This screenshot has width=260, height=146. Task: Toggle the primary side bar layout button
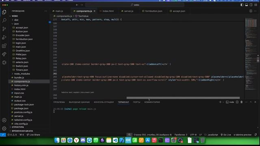242,5
